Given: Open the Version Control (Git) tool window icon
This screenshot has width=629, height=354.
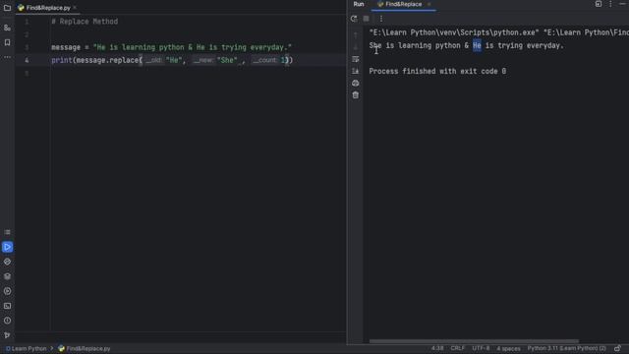Looking at the screenshot, I should tap(7, 335).
